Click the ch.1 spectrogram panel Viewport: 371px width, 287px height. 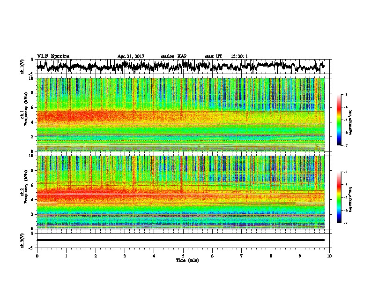[x=181, y=114]
